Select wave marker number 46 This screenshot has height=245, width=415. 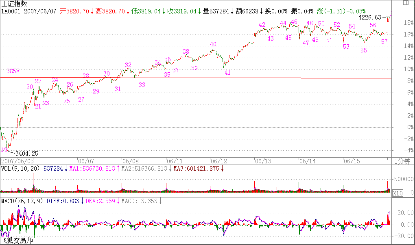294,22
